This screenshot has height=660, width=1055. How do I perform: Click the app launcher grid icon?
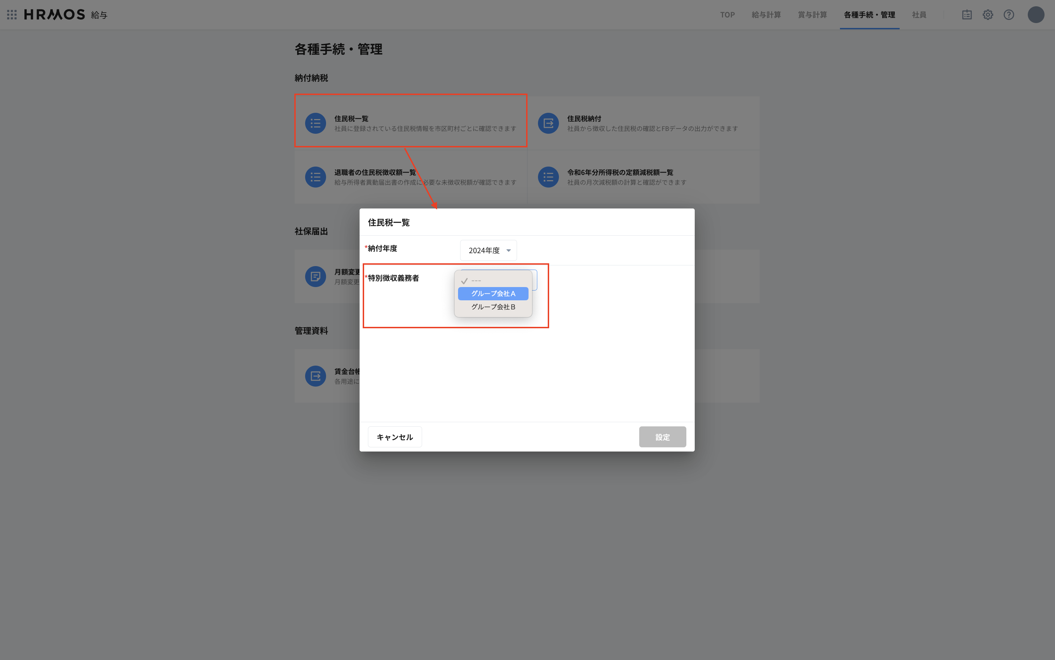coord(12,14)
